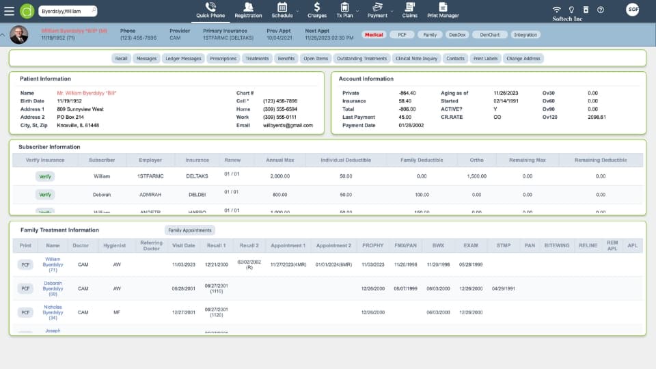
Task: Click the lightbulb icon in top bar
Action: 571,10
